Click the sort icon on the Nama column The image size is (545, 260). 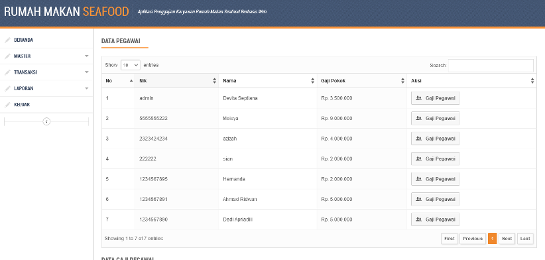[312, 81]
